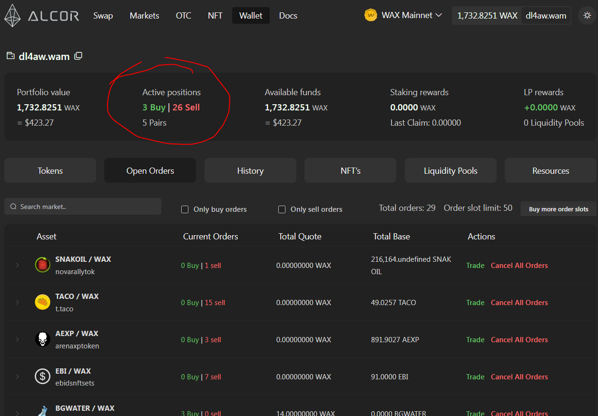Image resolution: width=598 pixels, height=416 pixels.
Task: Click the Current Orders column header
Action: 211,236
